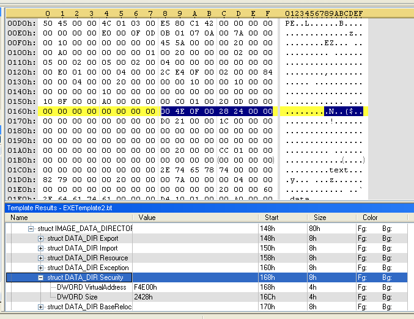Expand the struct DATA_DIR Export node

tap(41, 238)
